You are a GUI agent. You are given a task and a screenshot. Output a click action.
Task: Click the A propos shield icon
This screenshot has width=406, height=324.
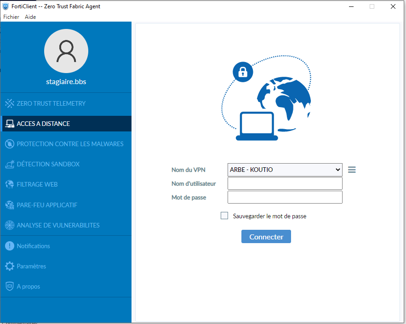(10, 286)
